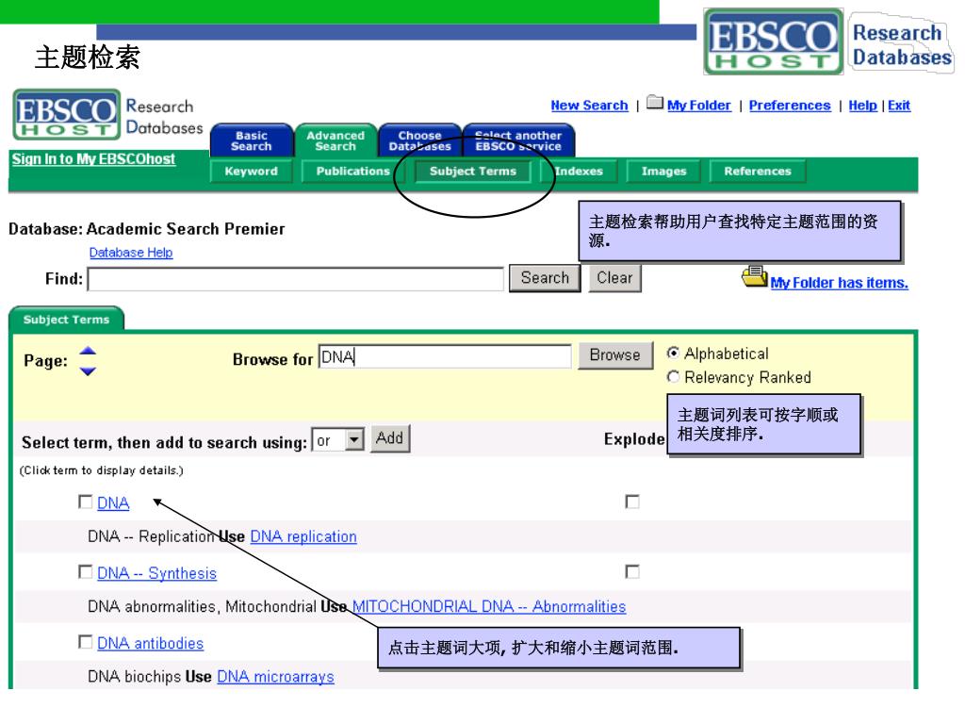Open the Help link
Viewport: 965px width, 724px height.
pos(863,106)
